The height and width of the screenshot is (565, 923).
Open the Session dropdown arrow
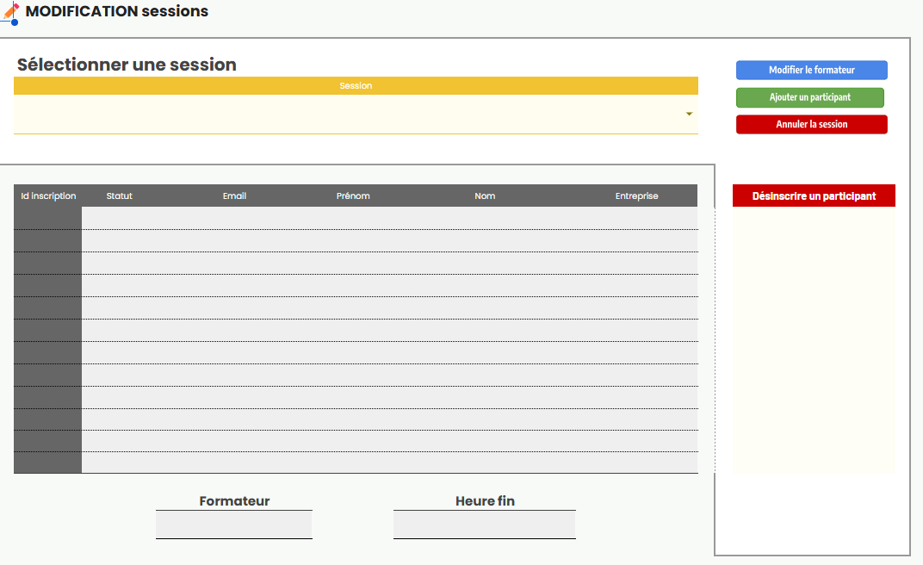tap(689, 114)
